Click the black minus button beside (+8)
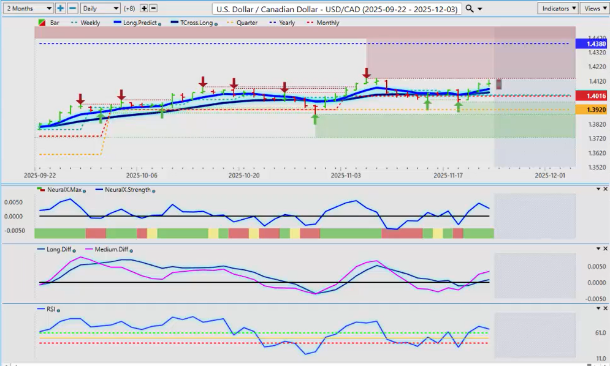 (153, 9)
